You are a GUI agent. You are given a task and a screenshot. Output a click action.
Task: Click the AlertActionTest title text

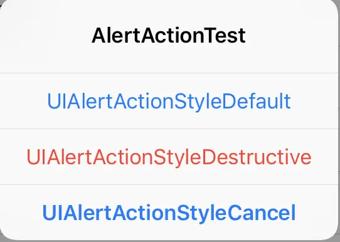tap(169, 36)
